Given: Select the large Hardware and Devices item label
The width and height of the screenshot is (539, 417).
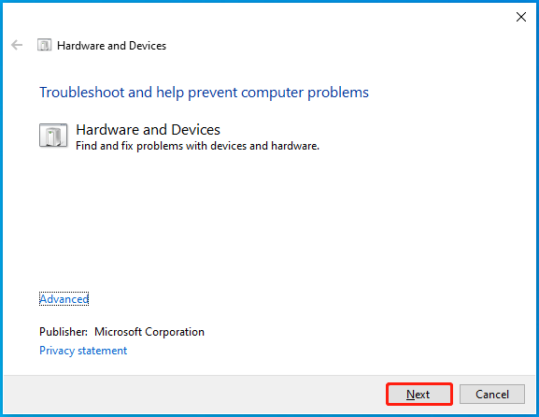Looking at the screenshot, I should click(149, 130).
